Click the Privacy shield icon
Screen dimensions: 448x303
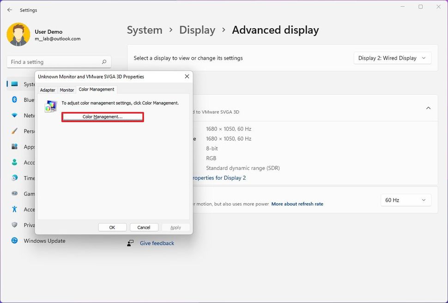click(x=15, y=225)
